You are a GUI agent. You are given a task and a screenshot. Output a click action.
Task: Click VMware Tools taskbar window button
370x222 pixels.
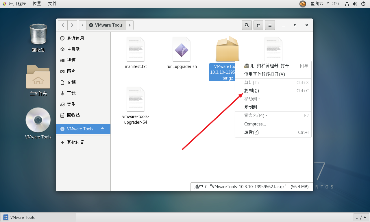(38, 217)
